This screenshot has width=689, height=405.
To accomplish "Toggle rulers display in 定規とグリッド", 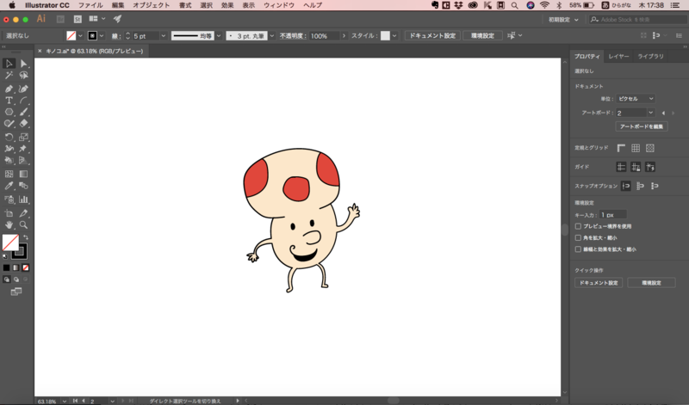I will coord(621,148).
